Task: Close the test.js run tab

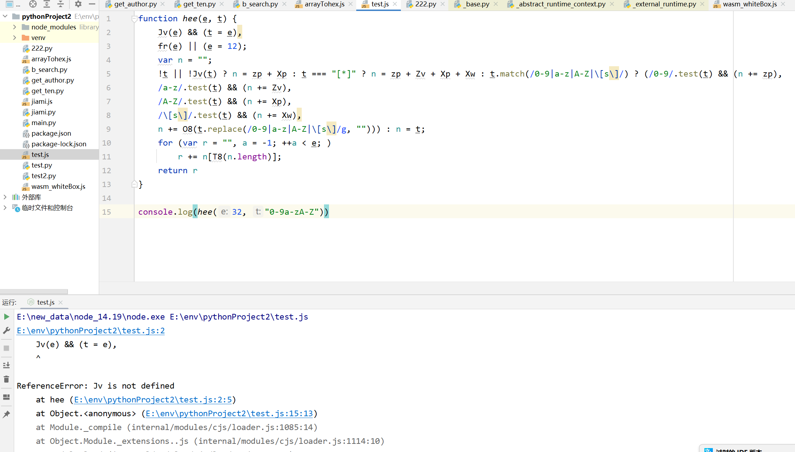Action: (x=61, y=302)
